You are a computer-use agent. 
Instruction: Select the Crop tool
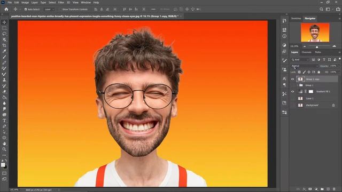[x=4, y=45]
